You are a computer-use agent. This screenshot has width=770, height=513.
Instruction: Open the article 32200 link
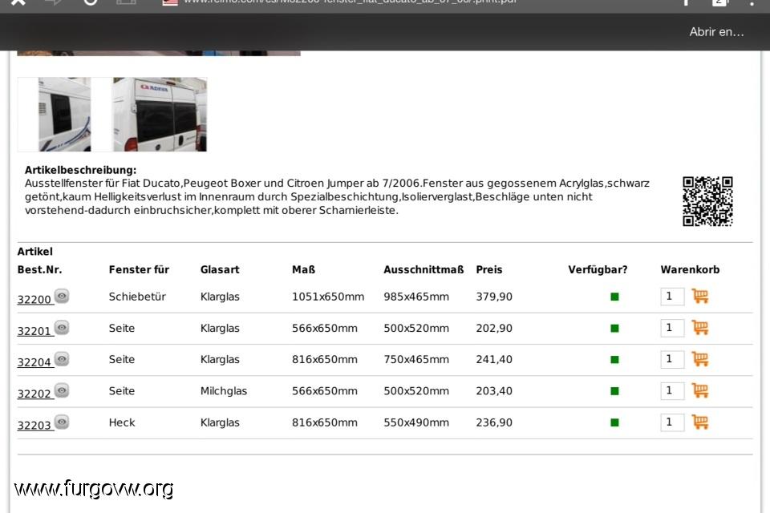point(34,300)
